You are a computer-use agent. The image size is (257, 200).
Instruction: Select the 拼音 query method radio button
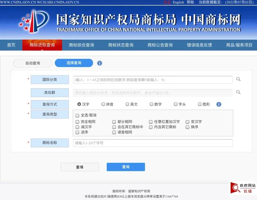tap(103, 104)
